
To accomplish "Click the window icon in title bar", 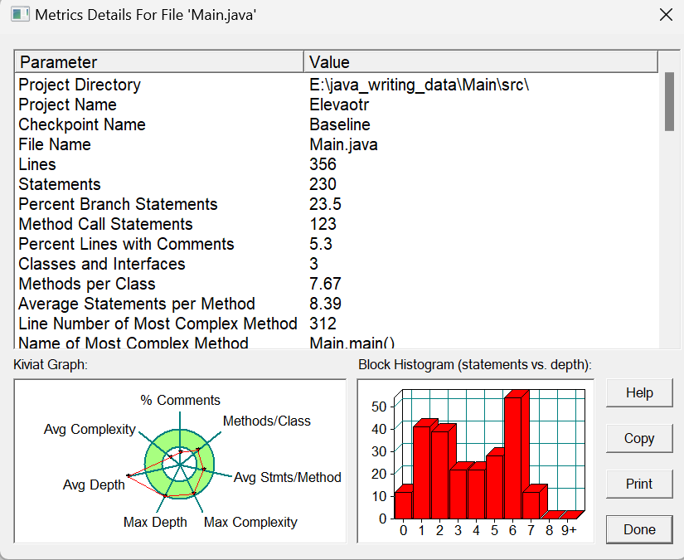I will (20, 14).
